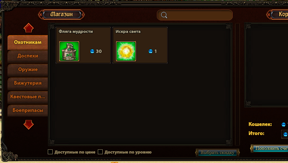Screen dimensions: 288x163
Task: Click the Пополнить счет button
Action: (269, 148)
